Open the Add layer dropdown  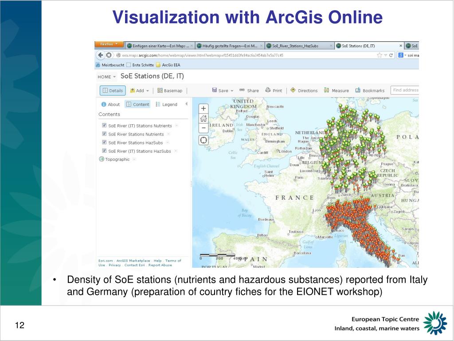(x=139, y=91)
